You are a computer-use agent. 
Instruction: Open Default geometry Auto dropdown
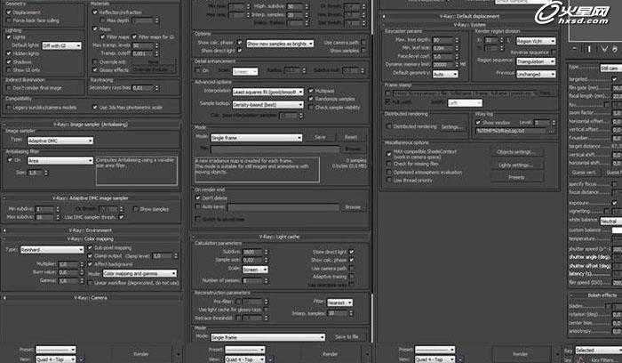click(x=445, y=74)
